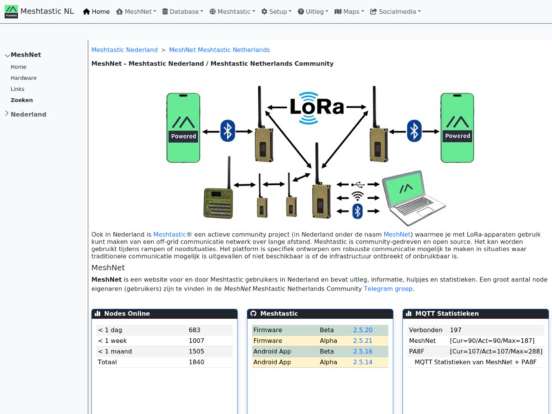The width and height of the screenshot is (552, 414).
Task: Click the Nodes Online panel title
Action: pyautogui.click(x=127, y=314)
